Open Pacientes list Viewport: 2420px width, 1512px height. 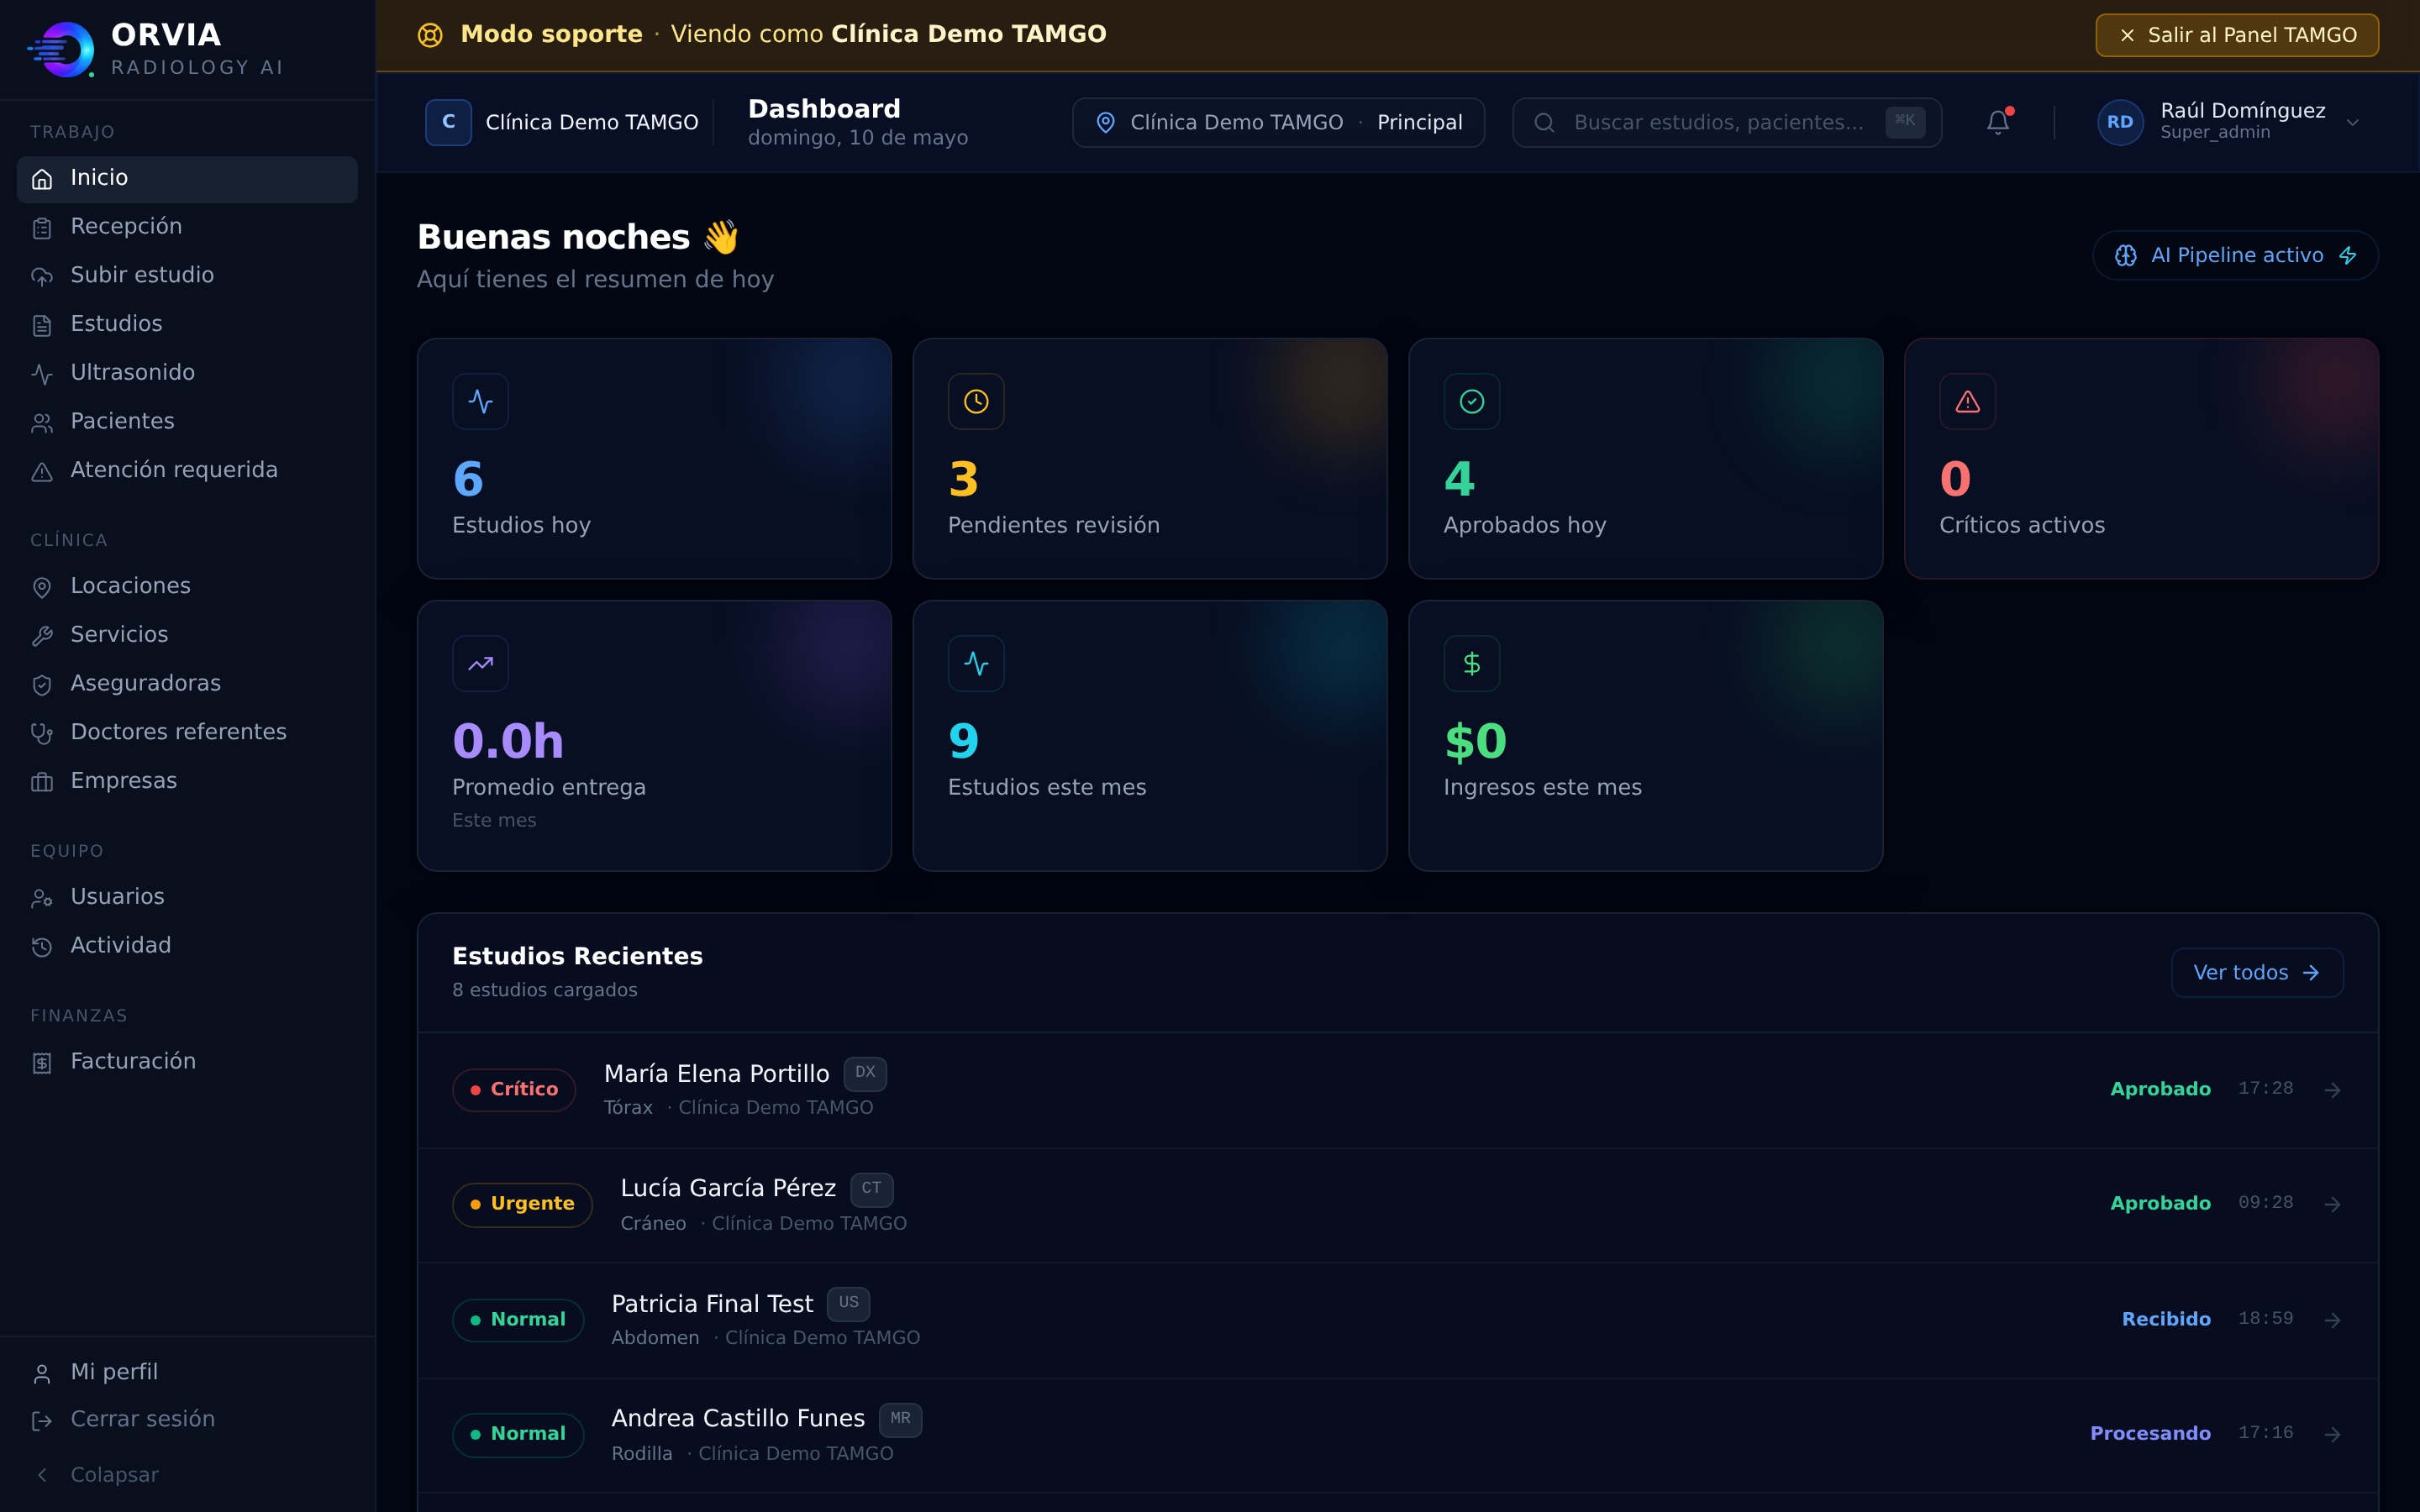[x=187, y=422]
